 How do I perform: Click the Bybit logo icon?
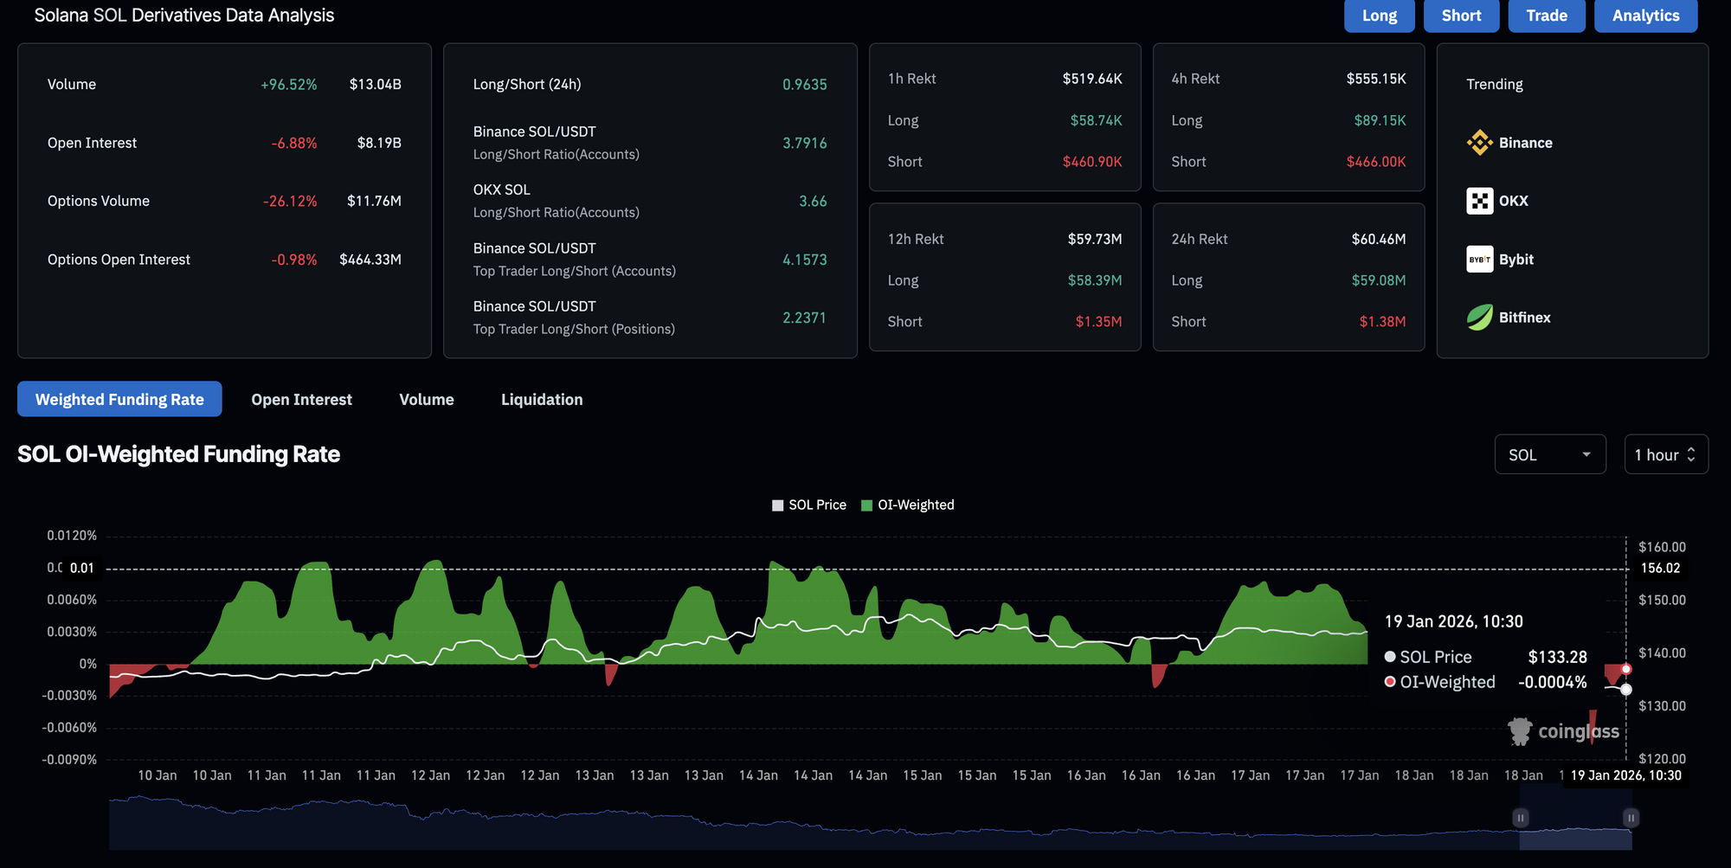pos(1479,260)
